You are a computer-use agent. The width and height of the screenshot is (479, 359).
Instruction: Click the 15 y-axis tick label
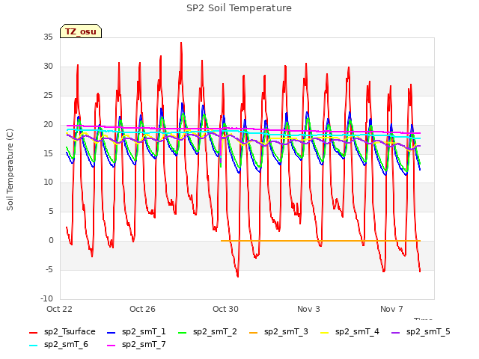pos(48,153)
